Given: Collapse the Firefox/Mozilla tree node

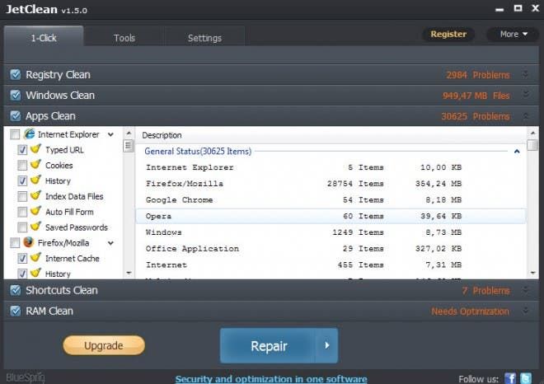Looking at the screenshot, I should 110,243.
